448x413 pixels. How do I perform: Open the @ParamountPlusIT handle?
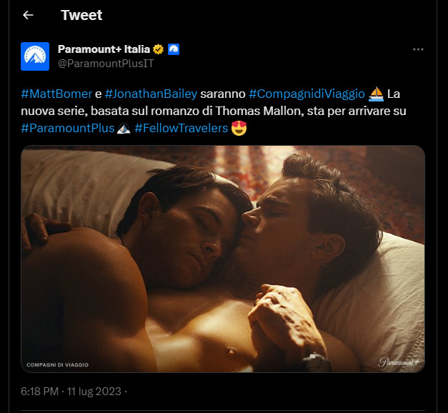[x=106, y=63]
